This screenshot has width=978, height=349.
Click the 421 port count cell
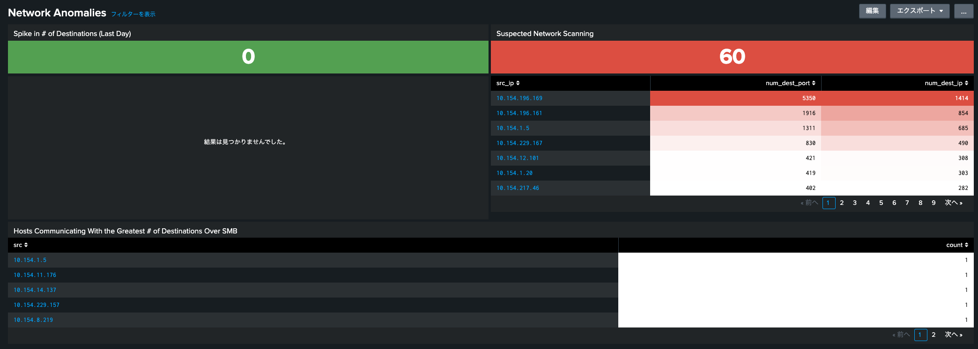(x=735, y=158)
